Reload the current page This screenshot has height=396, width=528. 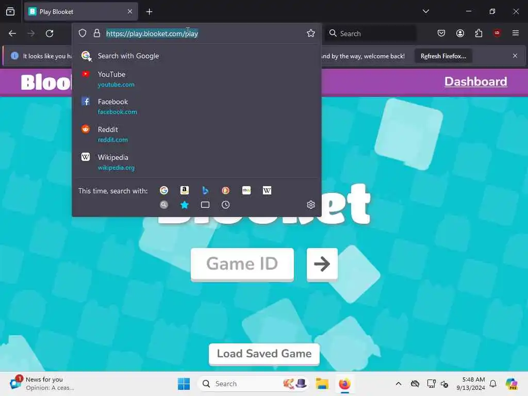pos(49,34)
